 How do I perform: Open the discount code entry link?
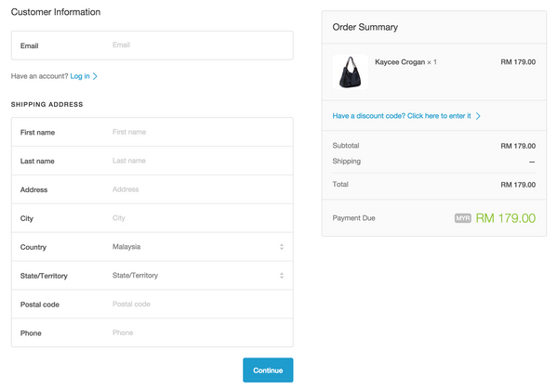(402, 116)
